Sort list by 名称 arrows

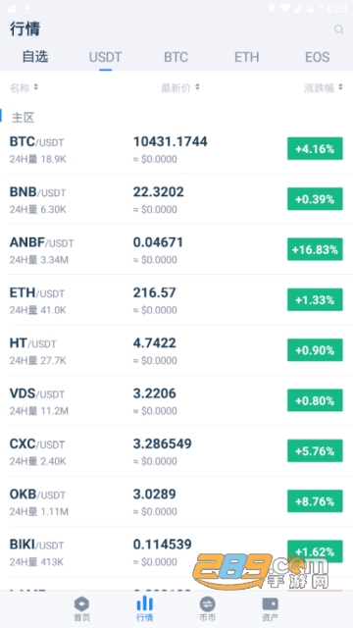tap(36, 87)
